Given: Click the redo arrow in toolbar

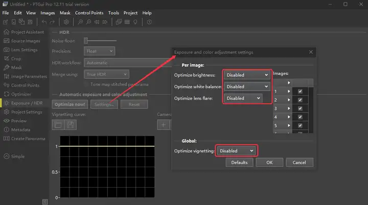Looking at the screenshot, I should pos(52,22).
